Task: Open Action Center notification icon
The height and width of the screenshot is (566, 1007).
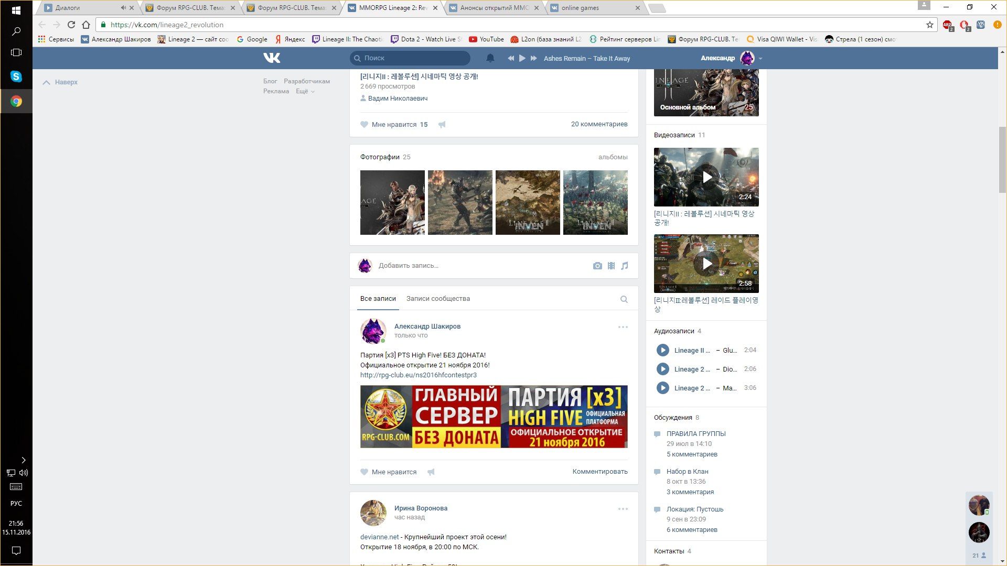Action: 16,551
